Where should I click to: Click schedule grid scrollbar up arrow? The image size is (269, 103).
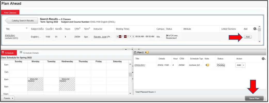coord(130,64)
